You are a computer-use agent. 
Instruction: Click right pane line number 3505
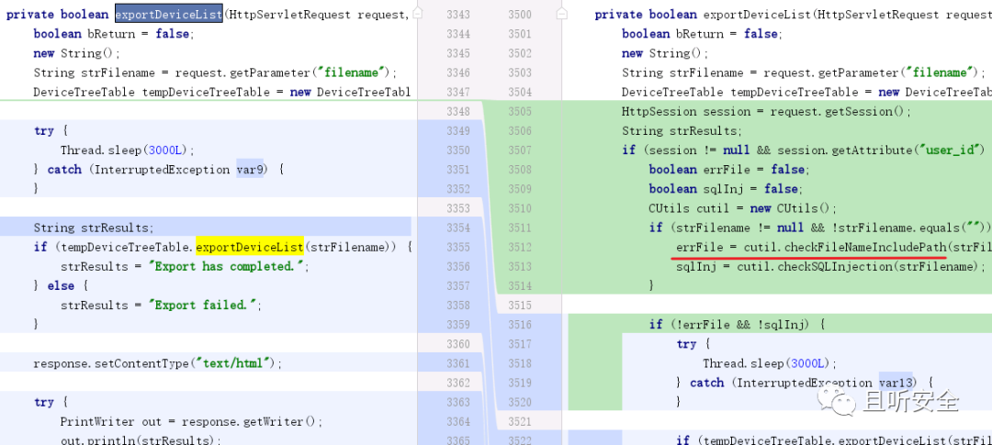click(519, 111)
